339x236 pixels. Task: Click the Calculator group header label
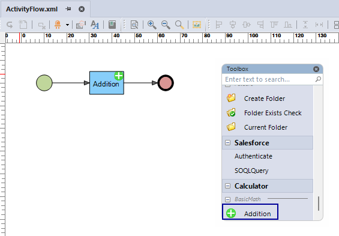click(251, 186)
